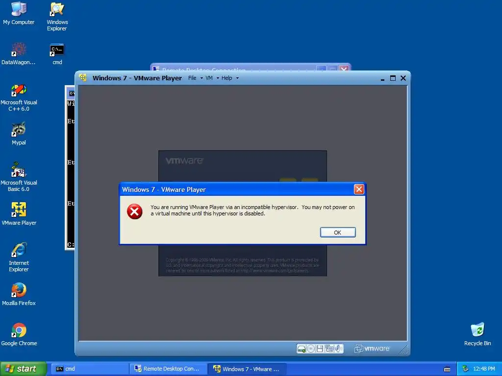Click the green tray icon beside clock
This screenshot has height=376, width=502.
(466, 369)
